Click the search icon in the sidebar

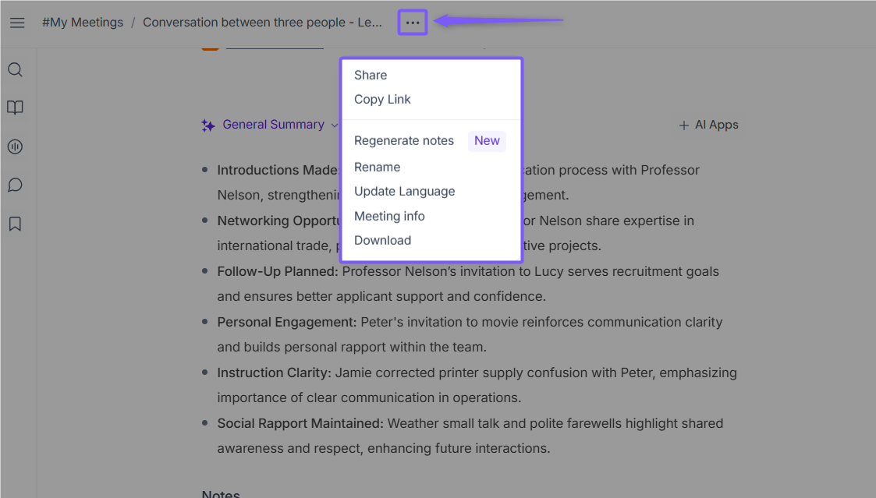(15, 70)
